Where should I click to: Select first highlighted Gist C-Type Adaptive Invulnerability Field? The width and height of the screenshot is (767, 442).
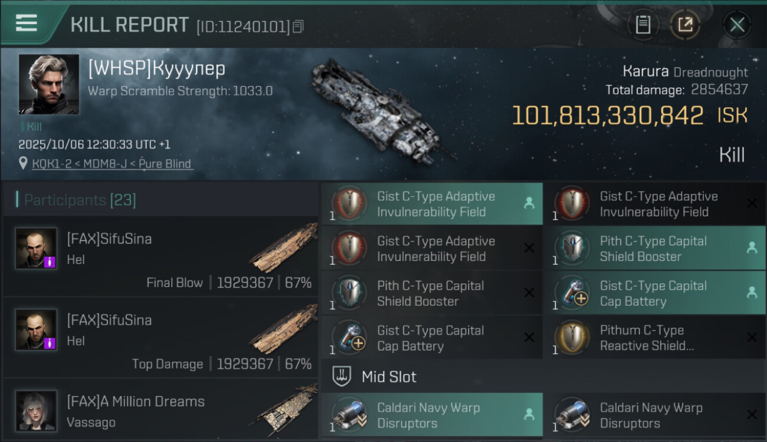click(x=431, y=204)
